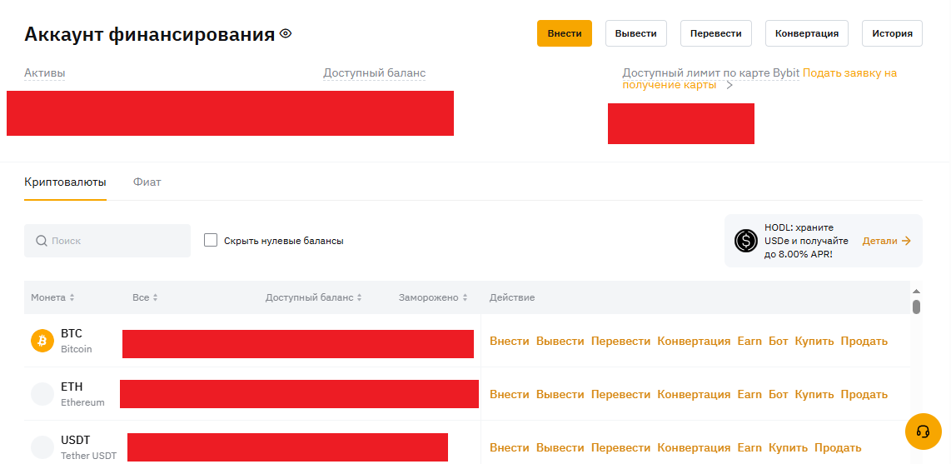Viewport: 951px width, 464px height.
Task: Click Бот in the BTC row
Action: (x=778, y=341)
